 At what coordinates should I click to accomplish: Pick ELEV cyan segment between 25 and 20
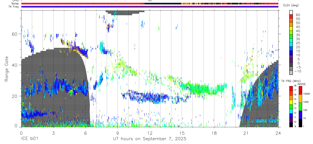point(291,44)
